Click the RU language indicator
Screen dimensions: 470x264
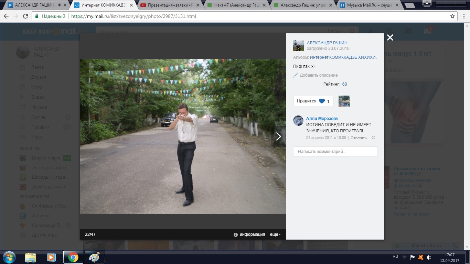pyautogui.click(x=395, y=256)
